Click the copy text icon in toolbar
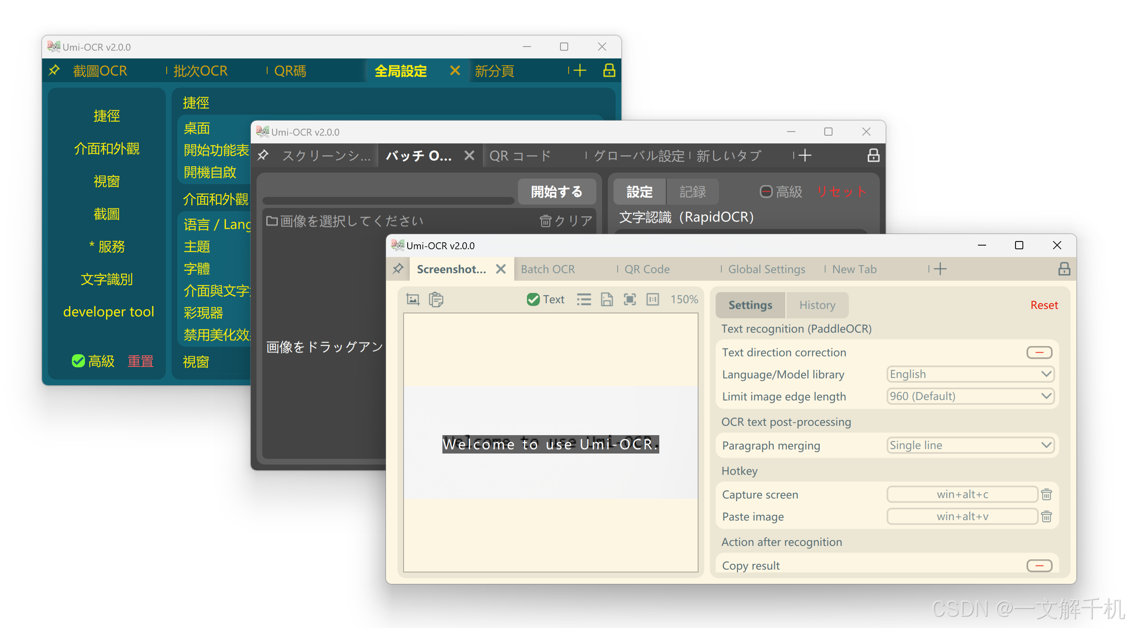1127x628 pixels. click(x=435, y=300)
